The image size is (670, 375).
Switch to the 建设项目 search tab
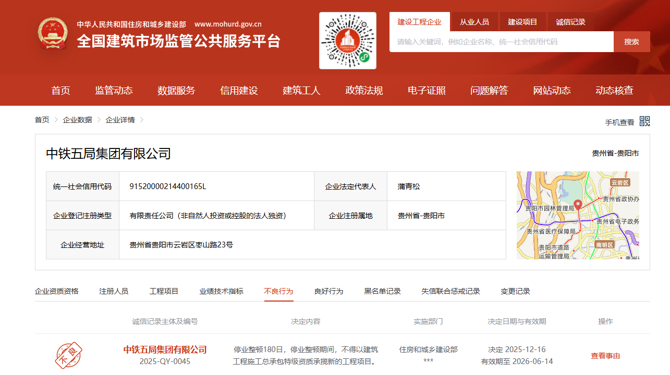click(x=522, y=21)
